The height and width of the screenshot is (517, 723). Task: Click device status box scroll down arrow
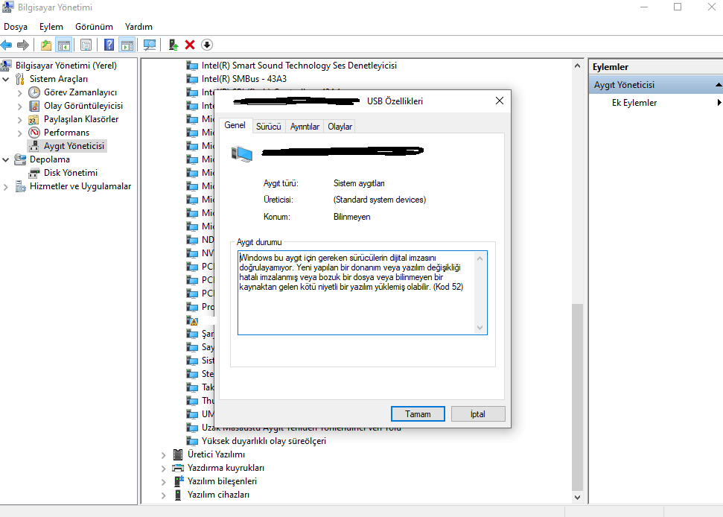tap(480, 328)
